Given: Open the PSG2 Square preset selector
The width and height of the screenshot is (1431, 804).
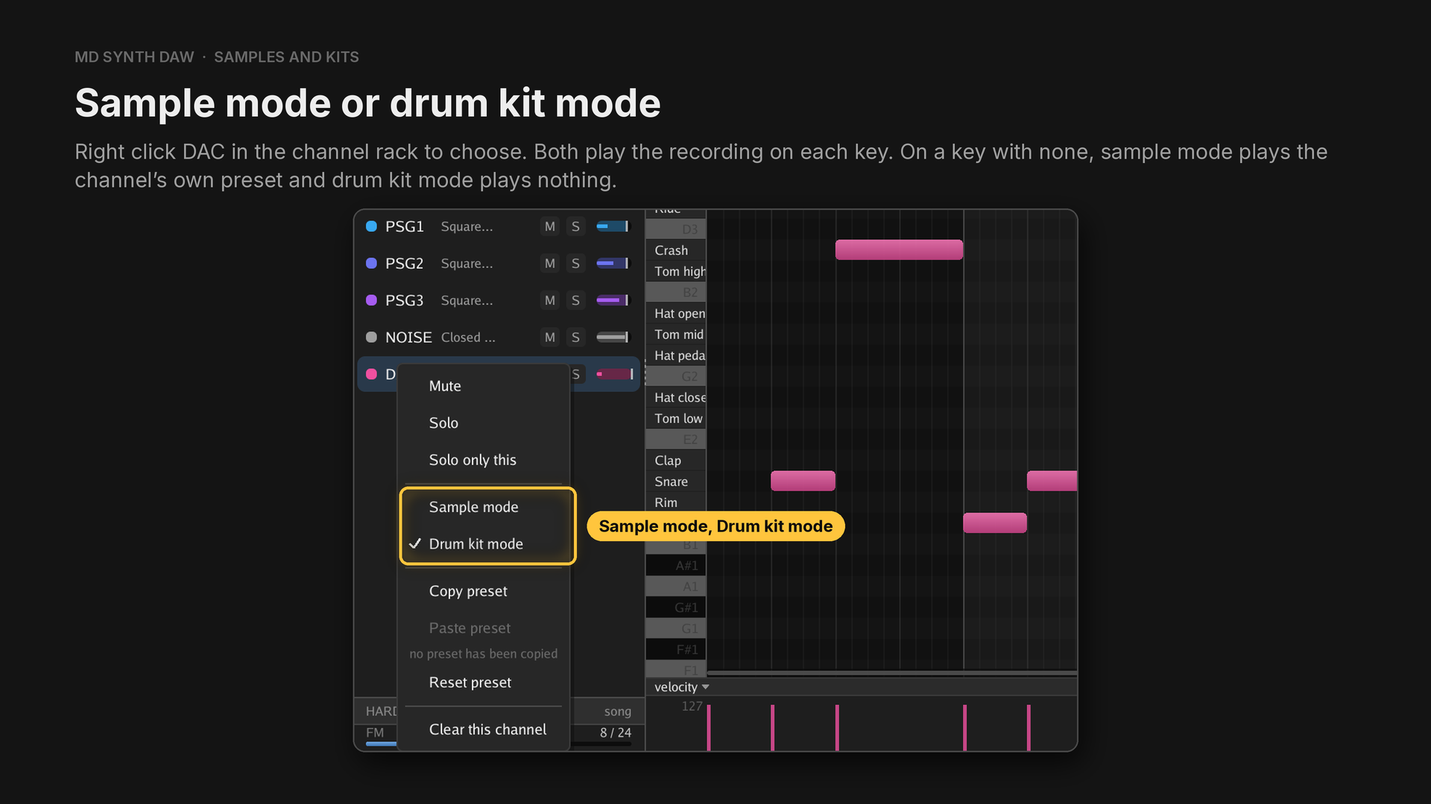Looking at the screenshot, I should coord(467,264).
